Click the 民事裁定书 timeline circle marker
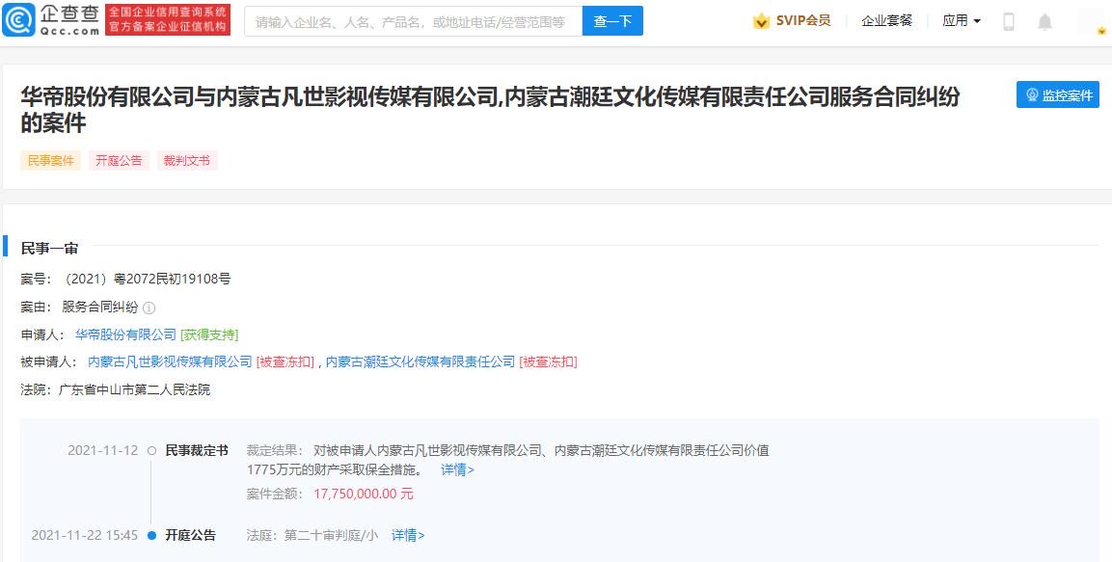Screen dimensions: 1112x562 (x=151, y=451)
